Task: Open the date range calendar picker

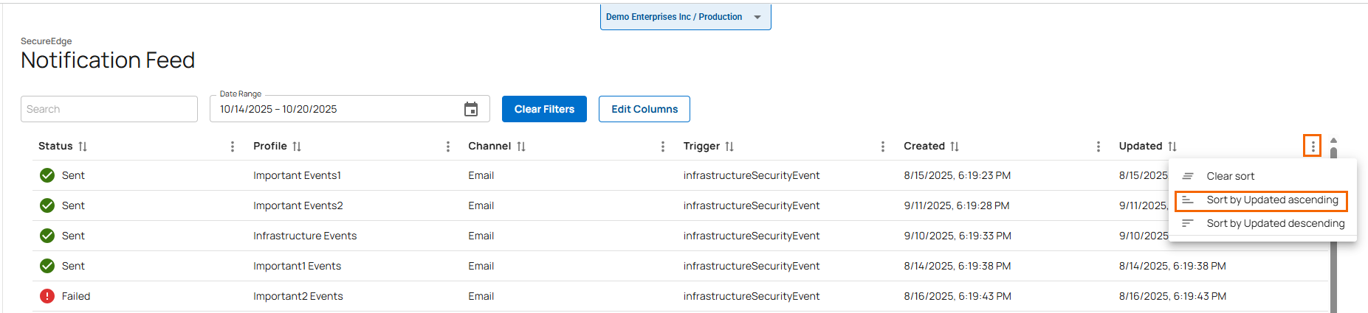Action: 470,109
